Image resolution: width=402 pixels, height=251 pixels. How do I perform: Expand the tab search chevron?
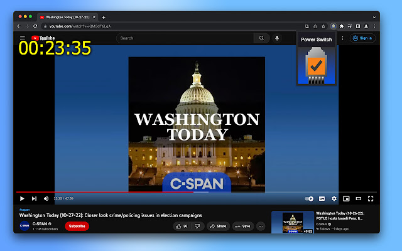coord(374,18)
